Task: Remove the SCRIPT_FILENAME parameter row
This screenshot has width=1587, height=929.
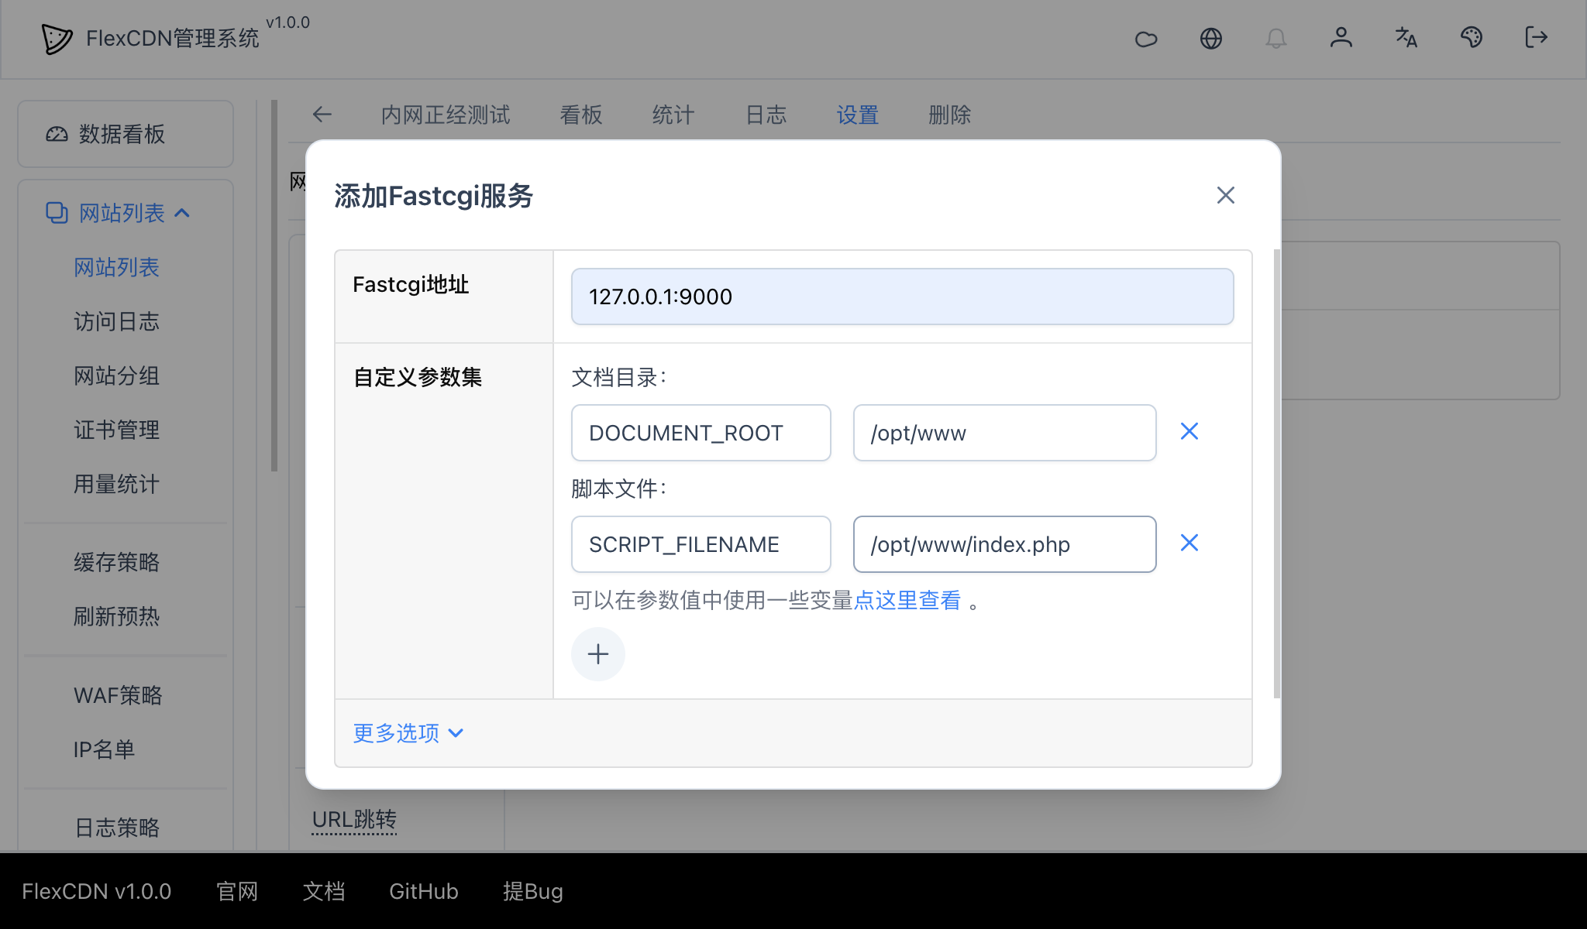Action: 1189,543
